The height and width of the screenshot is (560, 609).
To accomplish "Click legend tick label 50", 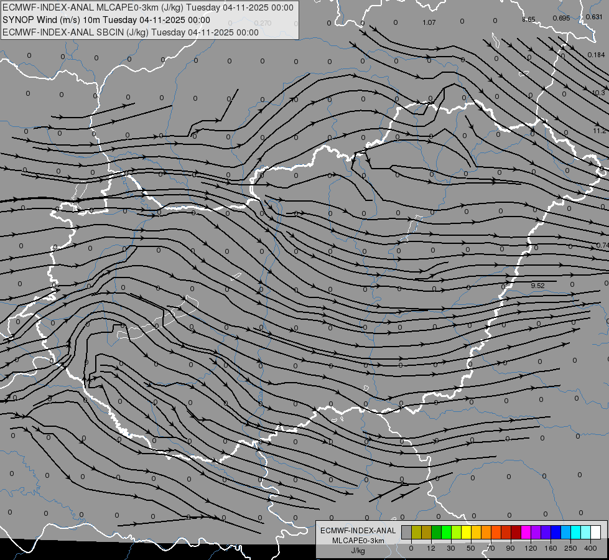I will (x=471, y=548).
